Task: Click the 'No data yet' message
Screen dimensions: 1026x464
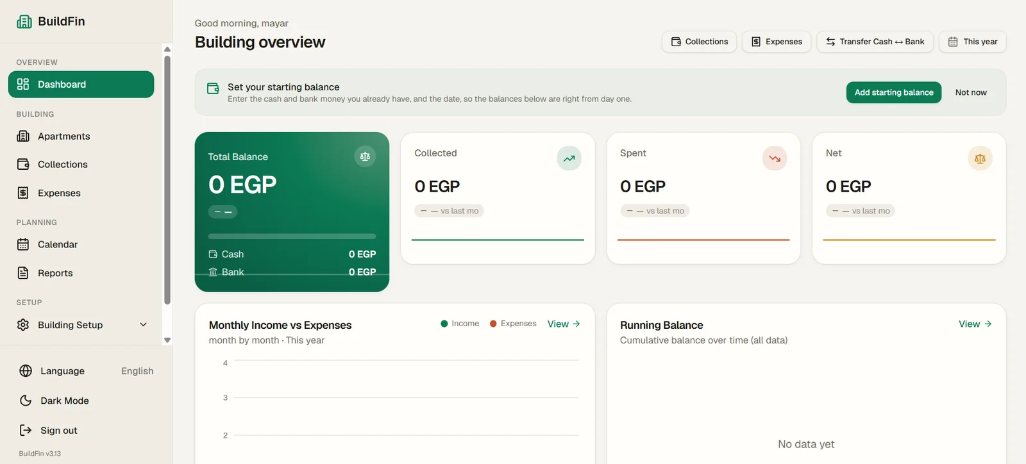Action: [806, 444]
